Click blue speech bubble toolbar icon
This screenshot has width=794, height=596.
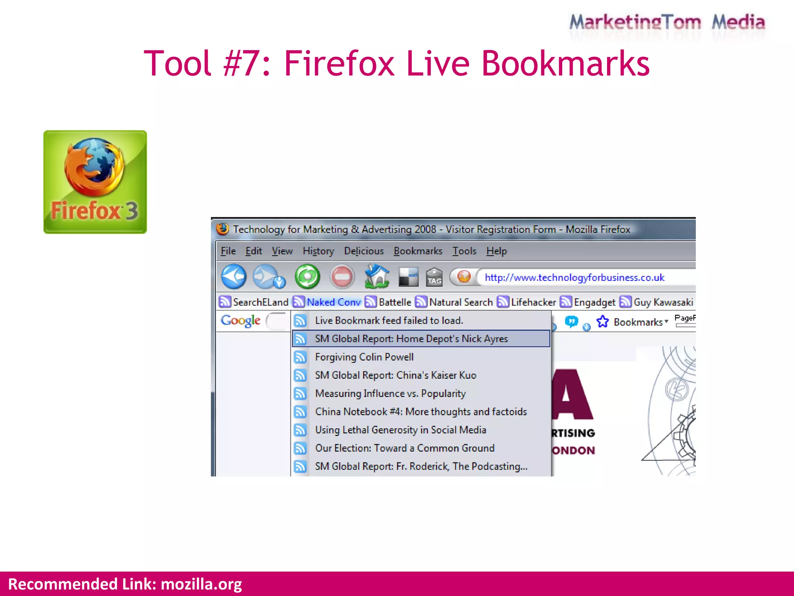571,322
